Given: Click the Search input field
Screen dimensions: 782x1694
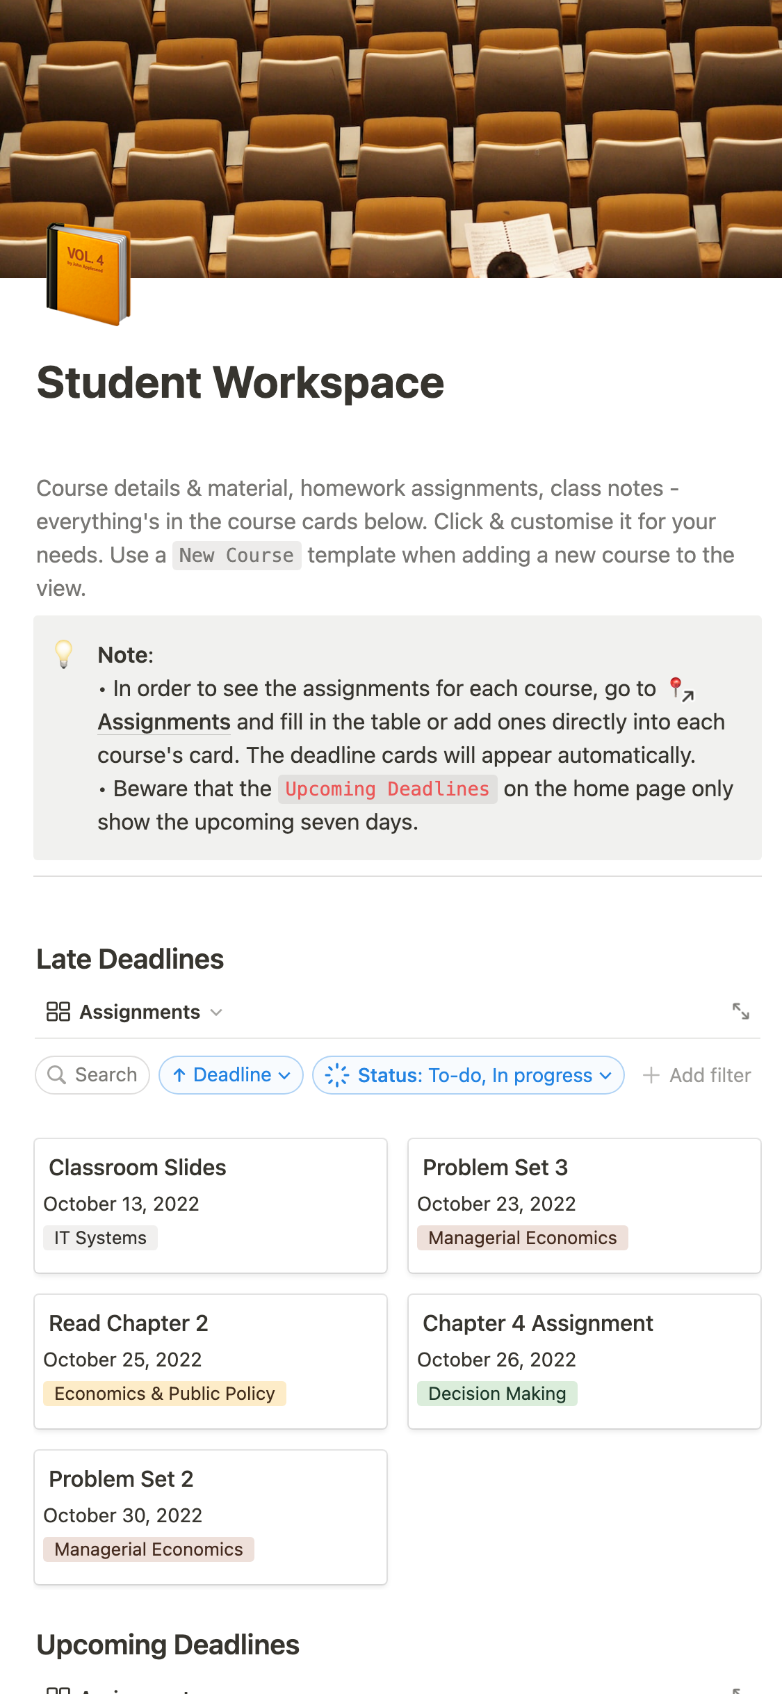Looking at the screenshot, I should click(106, 1075).
